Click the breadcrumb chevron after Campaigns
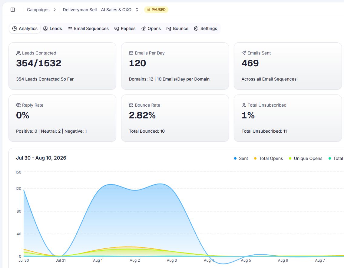The width and height of the screenshot is (344, 268). 55,10
